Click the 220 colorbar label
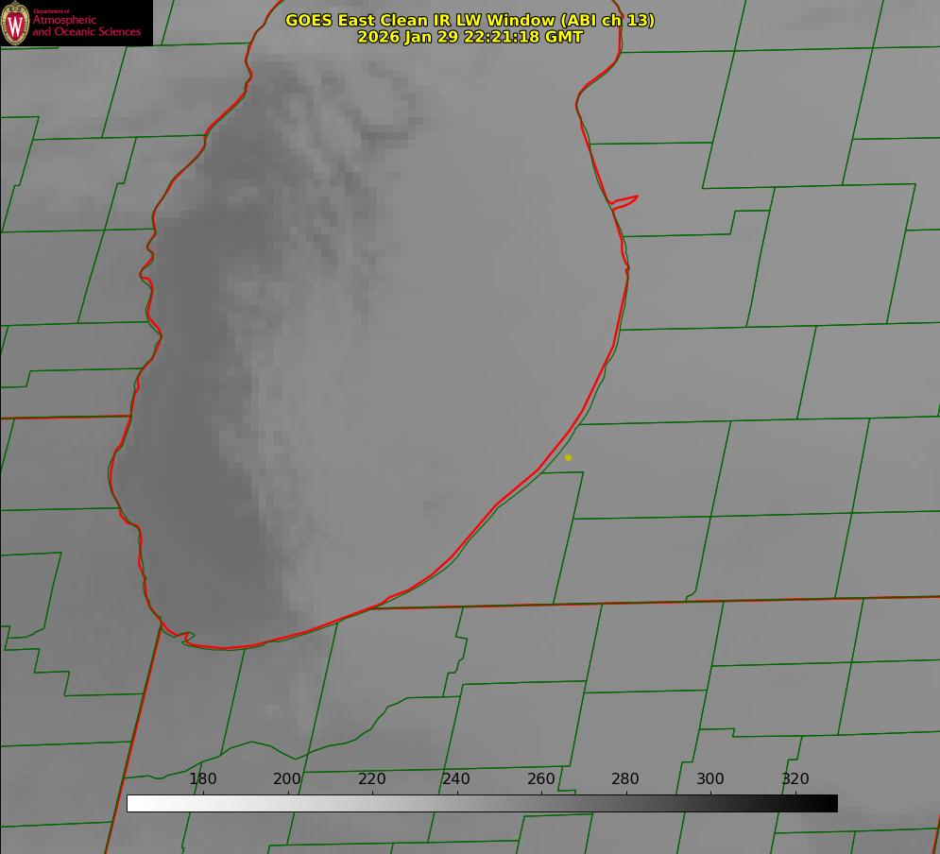This screenshot has height=854, width=940. point(371,778)
